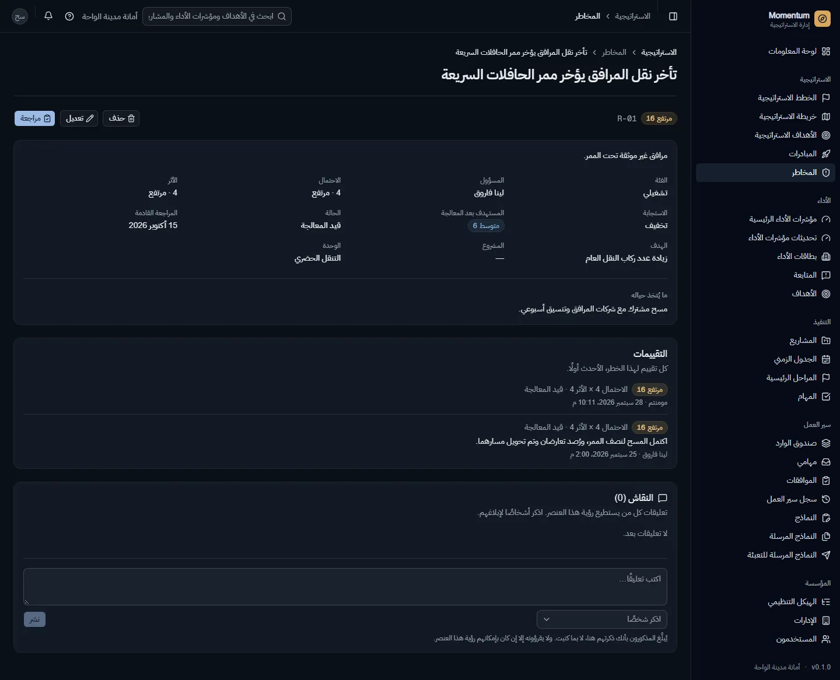
Task: Open the الاستراتيجية breadcrumb link above the title
Action: [659, 52]
